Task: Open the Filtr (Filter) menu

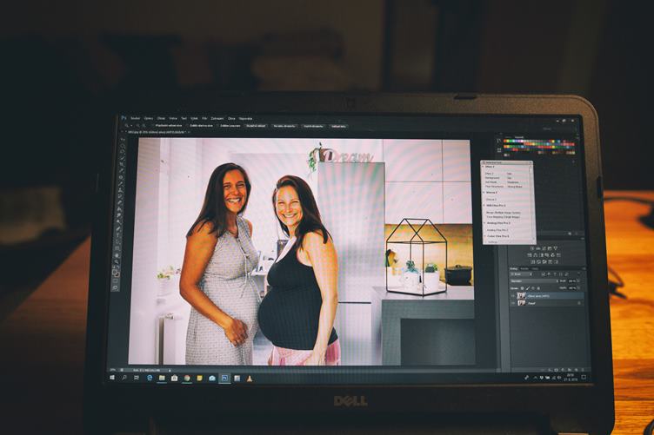Action: coord(204,119)
